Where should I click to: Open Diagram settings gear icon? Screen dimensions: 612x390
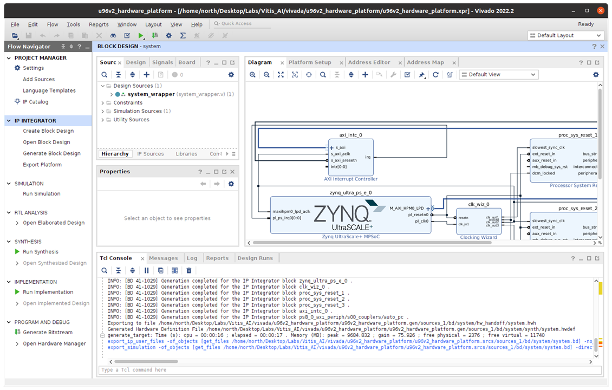[x=596, y=75]
